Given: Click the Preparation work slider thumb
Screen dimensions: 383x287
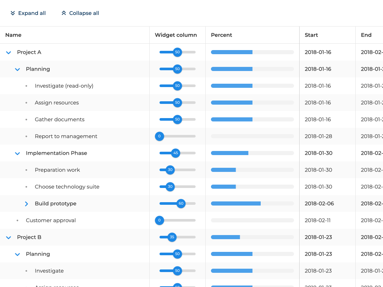Looking at the screenshot, I should coord(170,170).
